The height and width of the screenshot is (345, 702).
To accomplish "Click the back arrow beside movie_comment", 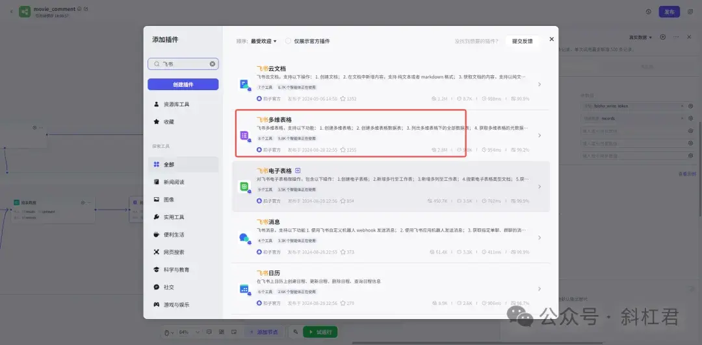I will tap(11, 12).
